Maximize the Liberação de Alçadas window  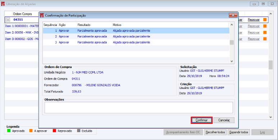coord(263,4)
